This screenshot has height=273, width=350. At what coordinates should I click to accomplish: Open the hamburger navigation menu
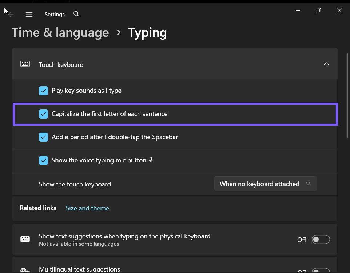point(29,15)
